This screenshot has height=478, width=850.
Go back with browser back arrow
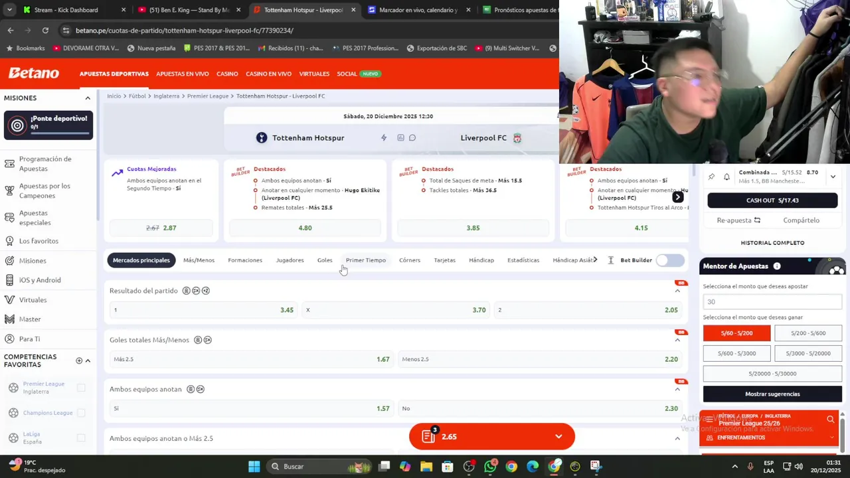coord(11,30)
